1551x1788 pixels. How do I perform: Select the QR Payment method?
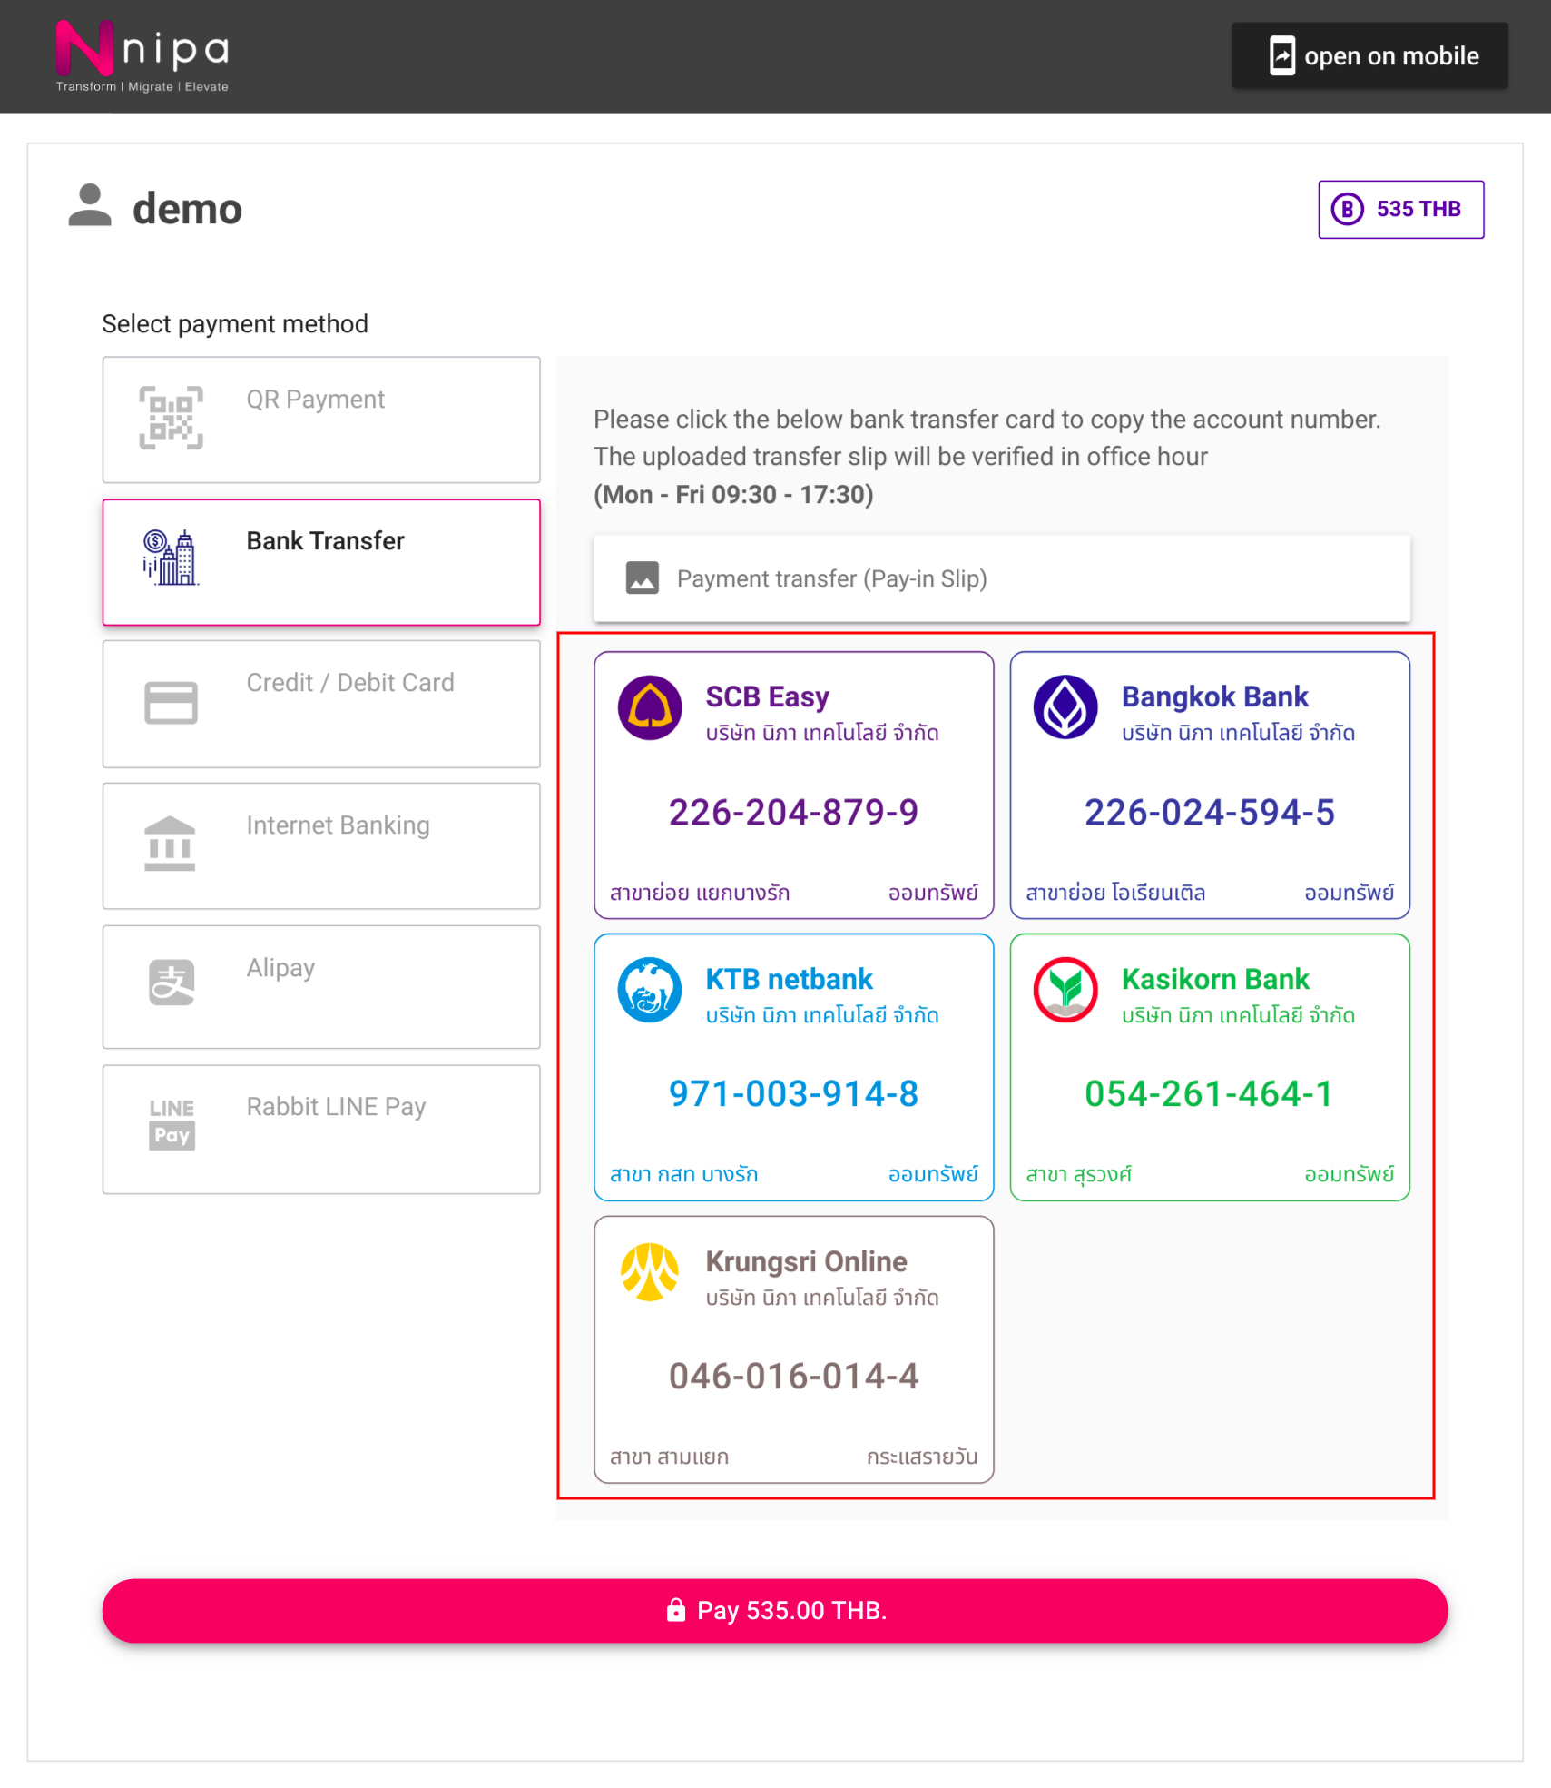pos(321,420)
